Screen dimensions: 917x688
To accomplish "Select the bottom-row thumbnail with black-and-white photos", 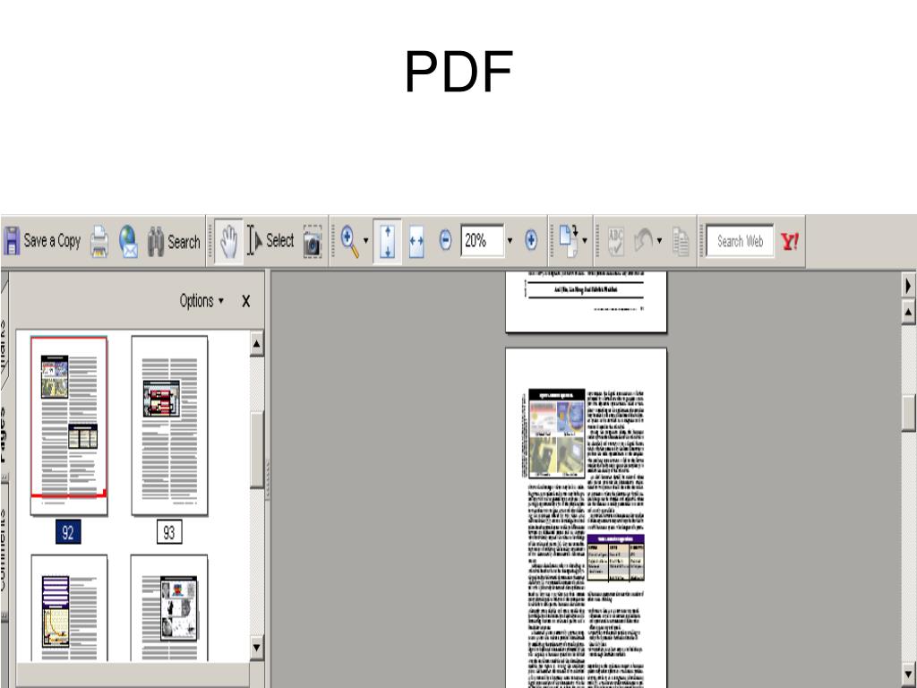I will pos(169,608).
